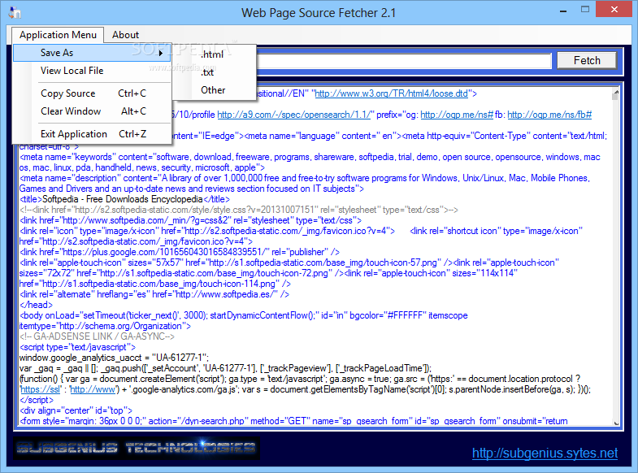Open the http://www link in source
Screen dimensions: 638x473
pyautogui.click(x=93, y=389)
